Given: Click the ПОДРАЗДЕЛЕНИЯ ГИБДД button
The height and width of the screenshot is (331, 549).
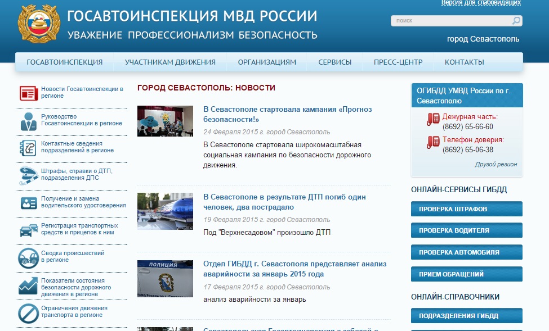Looking at the screenshot, I should (467, 316).
